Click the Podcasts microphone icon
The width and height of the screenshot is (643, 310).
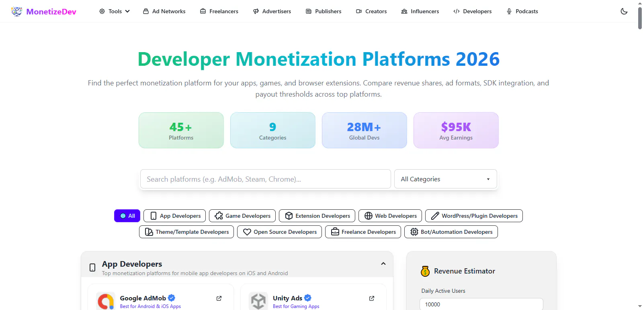point(509,11)
